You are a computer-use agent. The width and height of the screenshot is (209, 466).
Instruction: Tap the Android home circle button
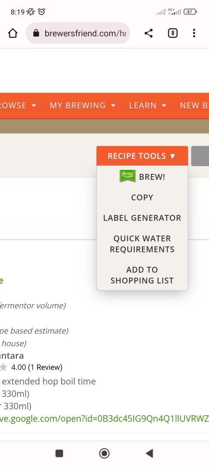104,453
